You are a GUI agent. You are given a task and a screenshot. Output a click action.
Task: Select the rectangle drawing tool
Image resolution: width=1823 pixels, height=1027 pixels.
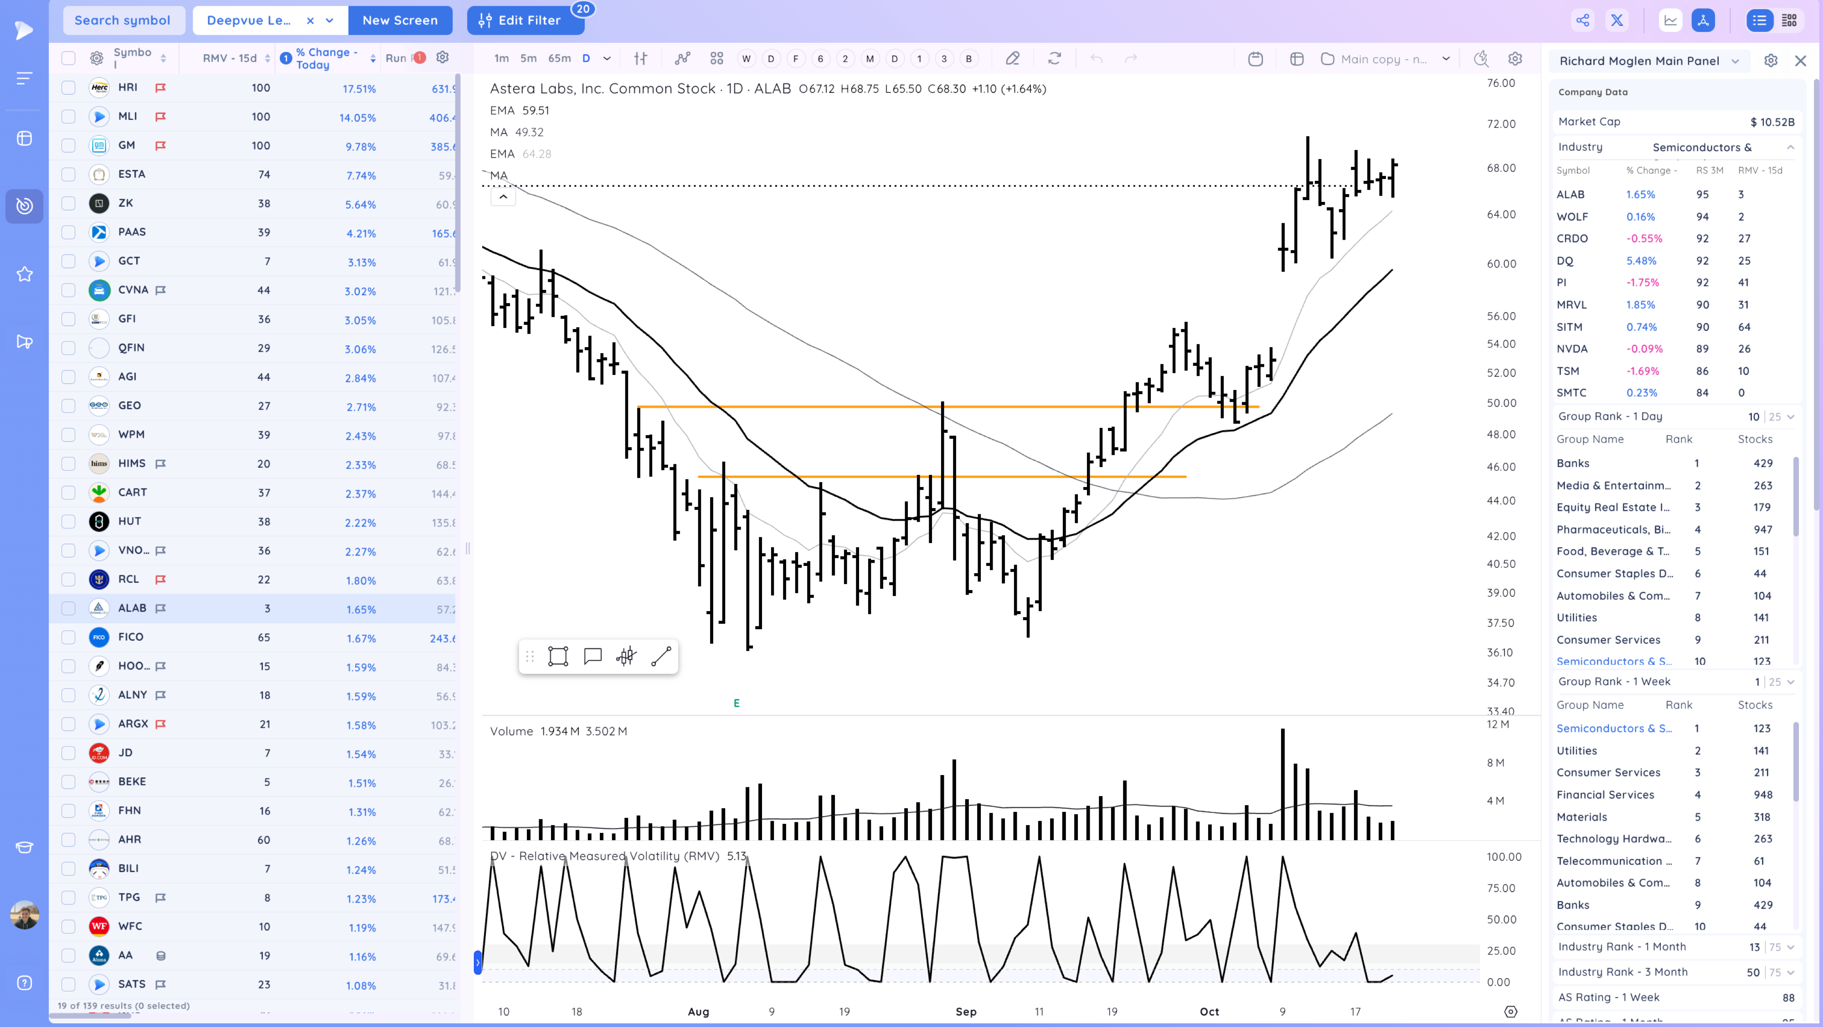[x=558, y=657]
